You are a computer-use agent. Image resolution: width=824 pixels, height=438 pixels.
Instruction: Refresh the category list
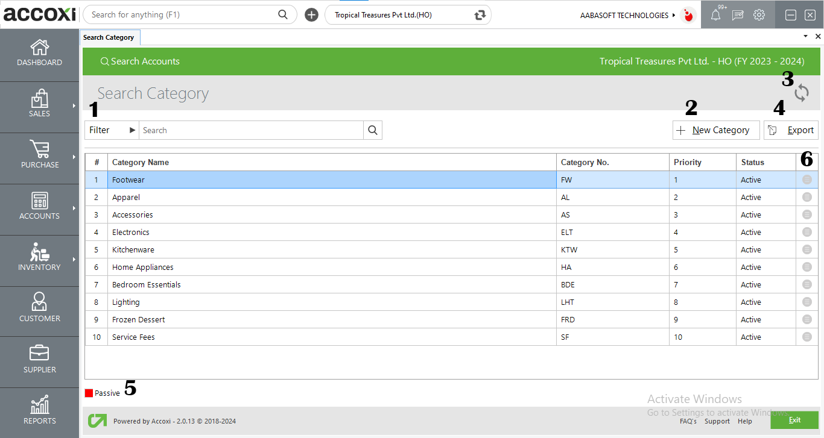tap(802, 93)
